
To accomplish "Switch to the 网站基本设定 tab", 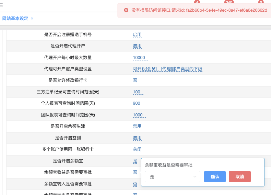I will click(15, 19).
